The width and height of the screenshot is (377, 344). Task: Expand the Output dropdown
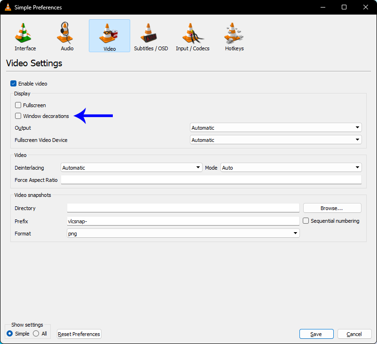point(275,128)
